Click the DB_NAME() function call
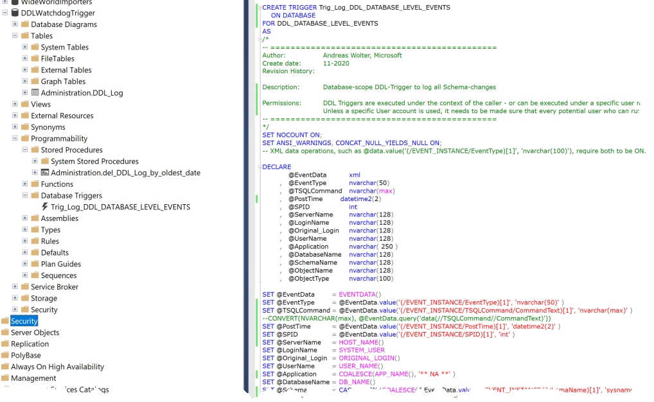Image resolution: width=654 pixels, height=402 pixels. pos(357,382)
